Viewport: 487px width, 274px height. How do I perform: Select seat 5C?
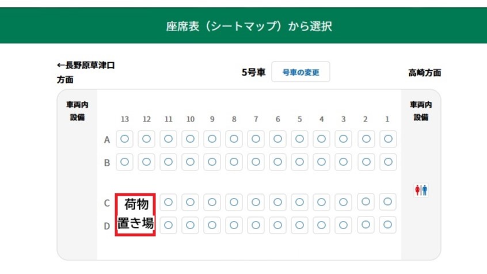[300, 202]
